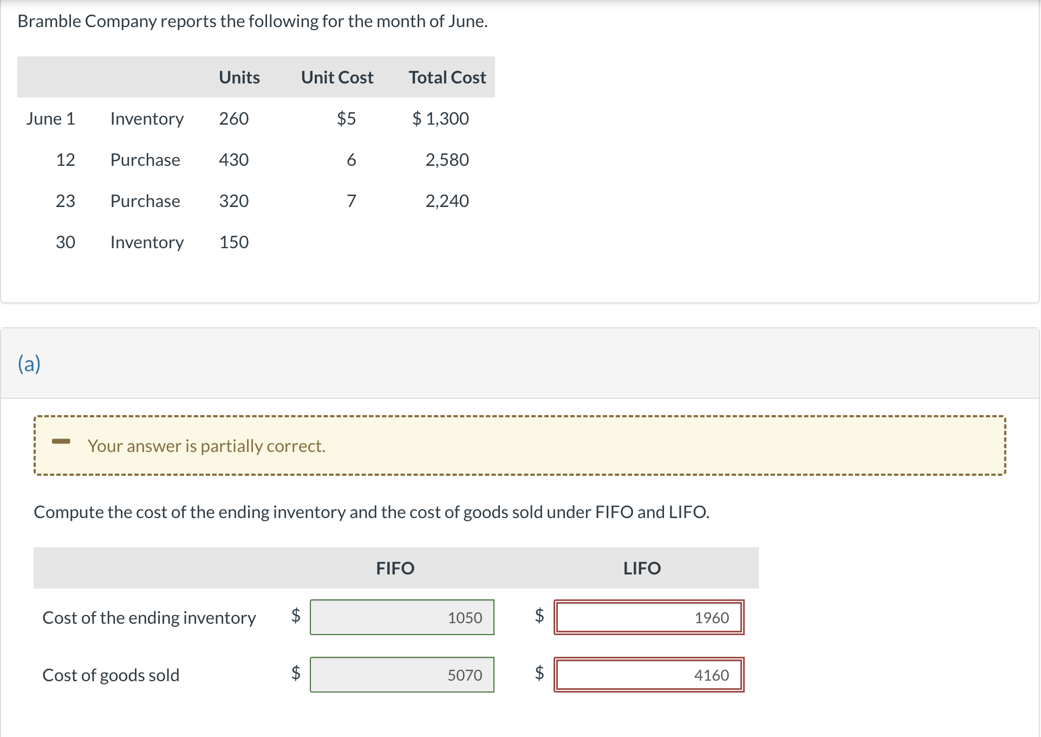Click the 'Cost of the ending inventory' label

(149, 618)
